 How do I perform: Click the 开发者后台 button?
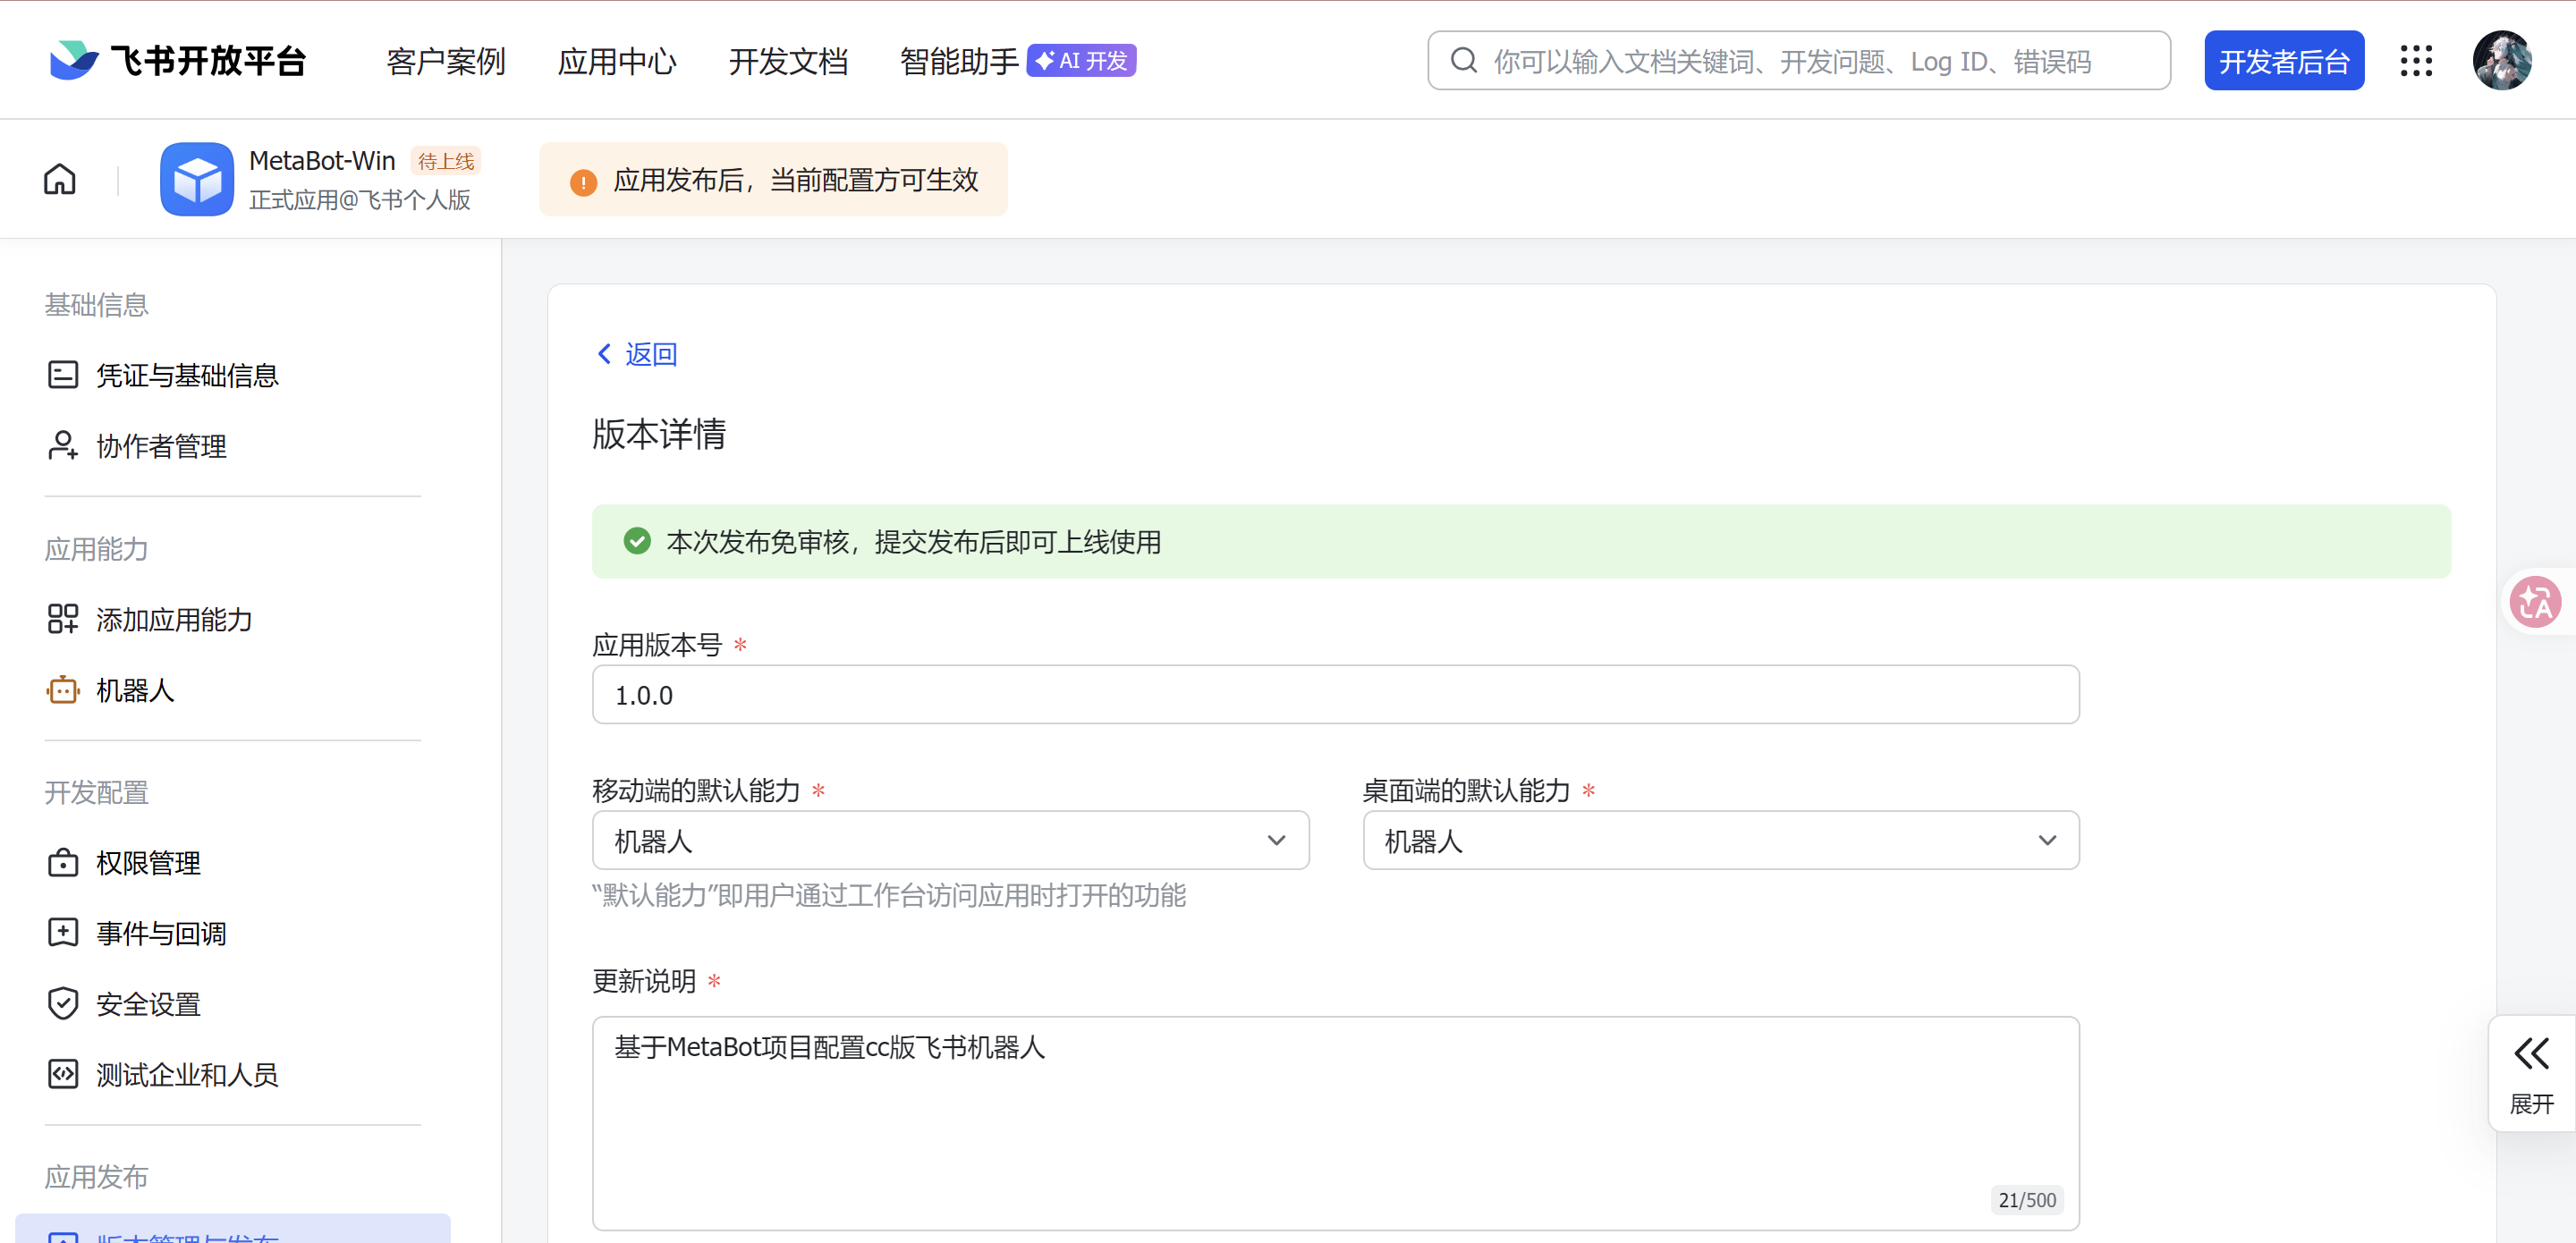(2284, 61)
